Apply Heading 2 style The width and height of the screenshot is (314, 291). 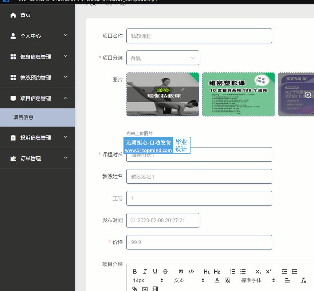tap(217, 272)
